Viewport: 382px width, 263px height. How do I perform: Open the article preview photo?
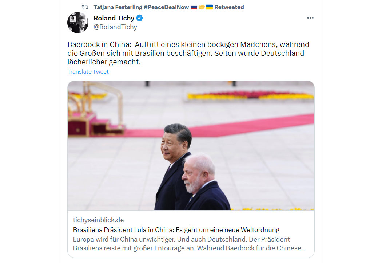click(191, 145)
